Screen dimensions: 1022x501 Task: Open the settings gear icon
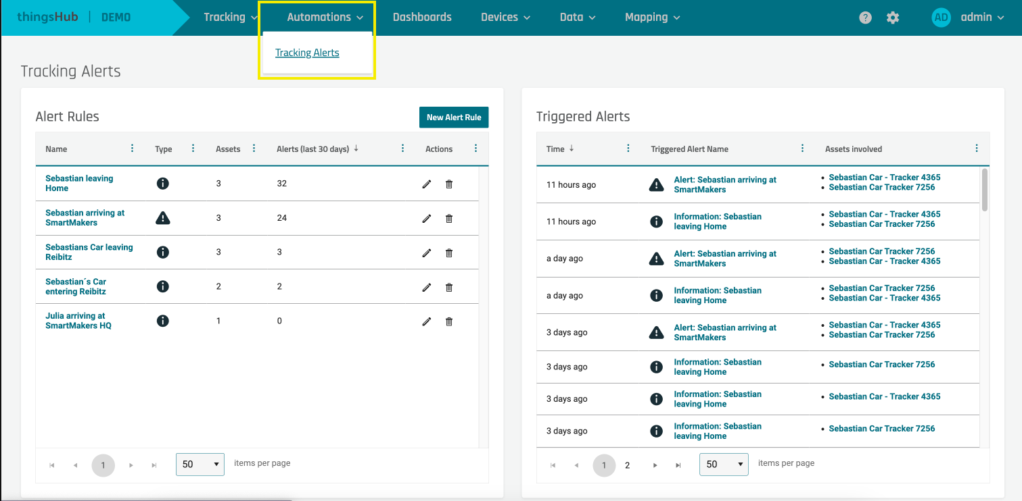893,18
